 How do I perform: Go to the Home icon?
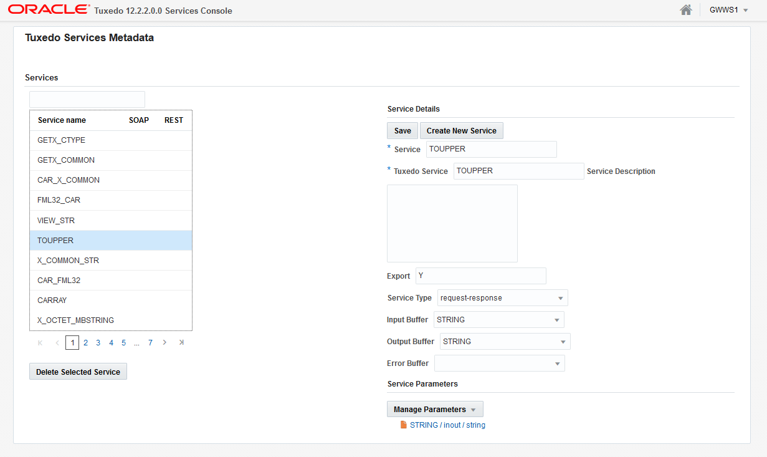[686, 10]
